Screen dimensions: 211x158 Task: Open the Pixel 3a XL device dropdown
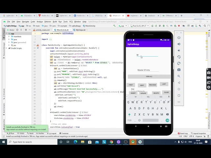pos(139,26)
